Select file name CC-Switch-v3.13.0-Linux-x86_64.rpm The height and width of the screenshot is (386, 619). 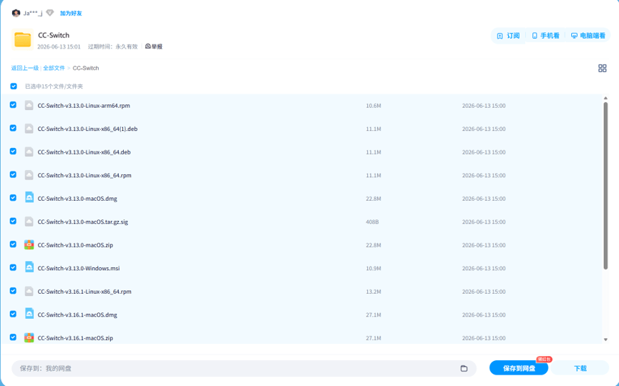(84, 175)
